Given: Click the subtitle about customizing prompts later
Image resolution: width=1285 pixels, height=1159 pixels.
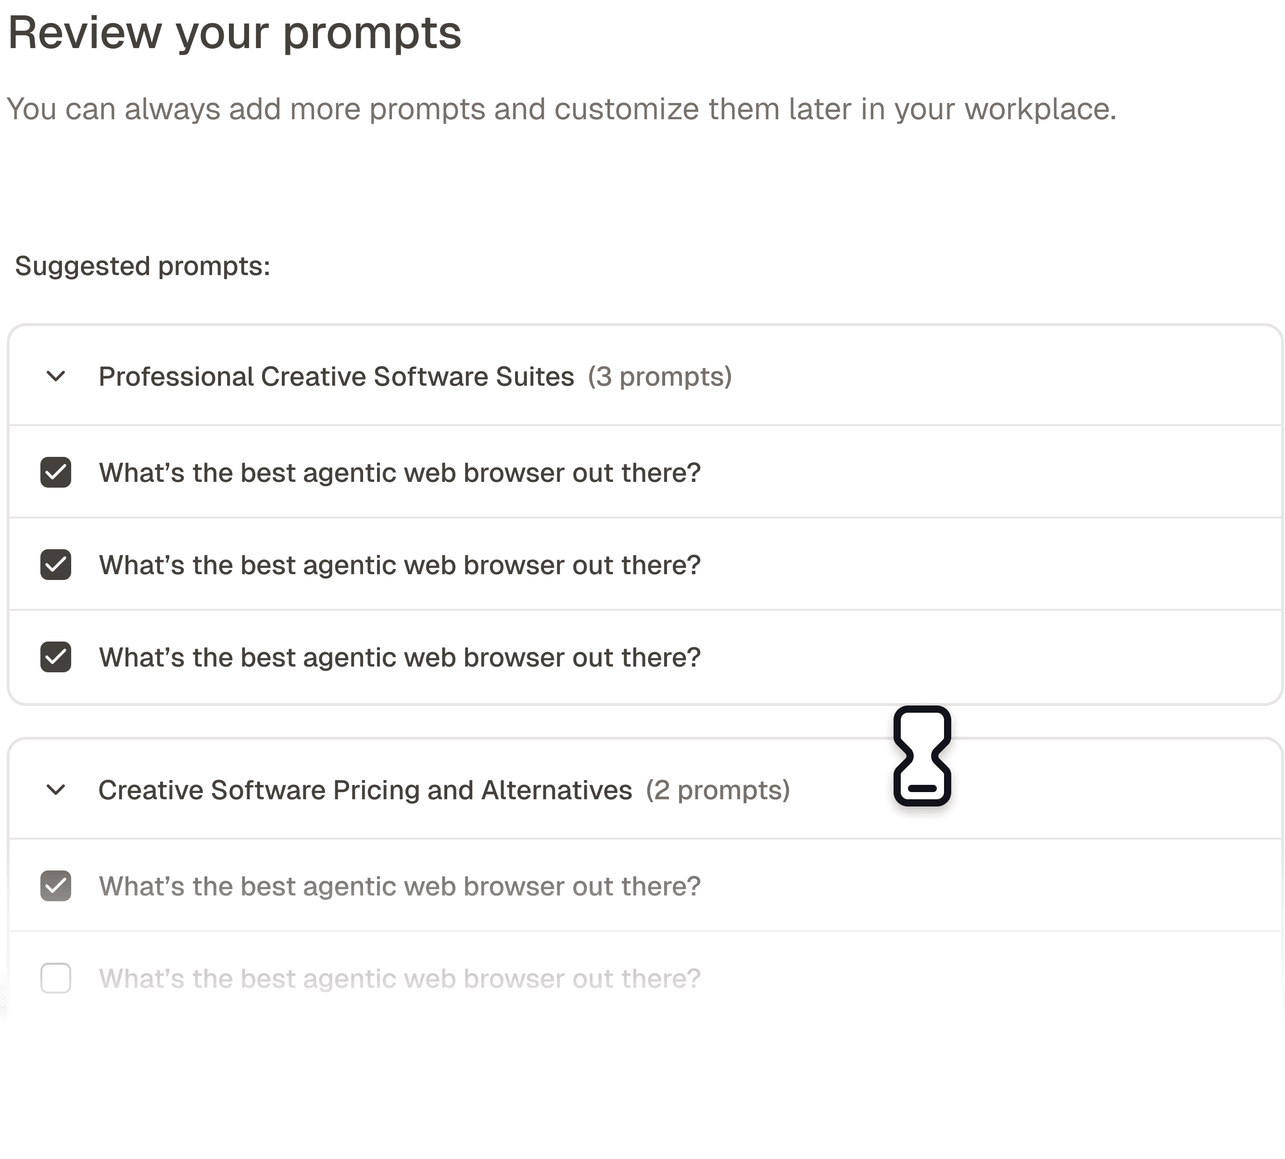Looking at the screenshot, I should (x=560, y=108).
